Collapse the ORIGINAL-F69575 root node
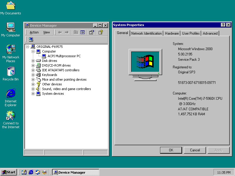 [27, 47]
